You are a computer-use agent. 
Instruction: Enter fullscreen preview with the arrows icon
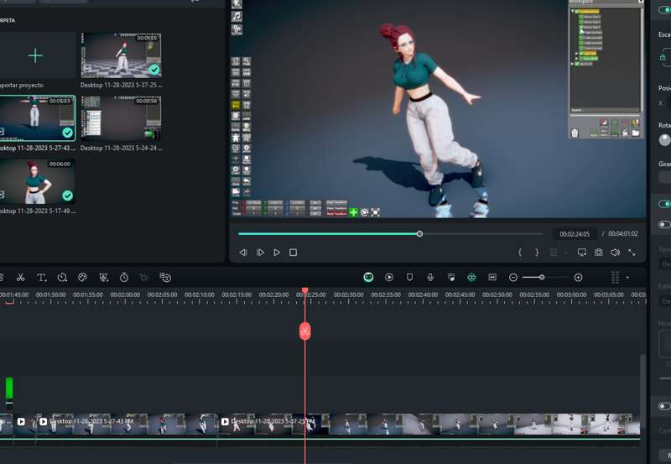point(632,253)
